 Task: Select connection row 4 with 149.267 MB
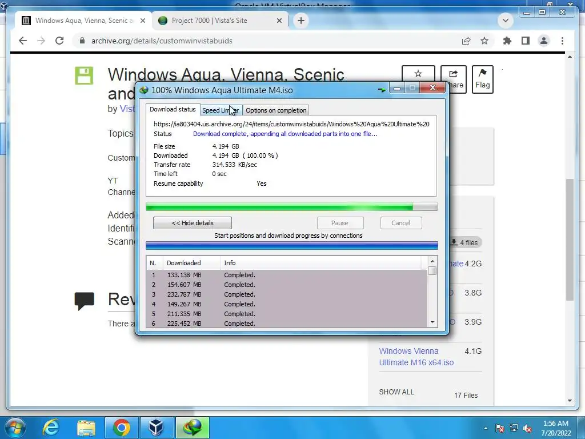[x=287, y=304]
